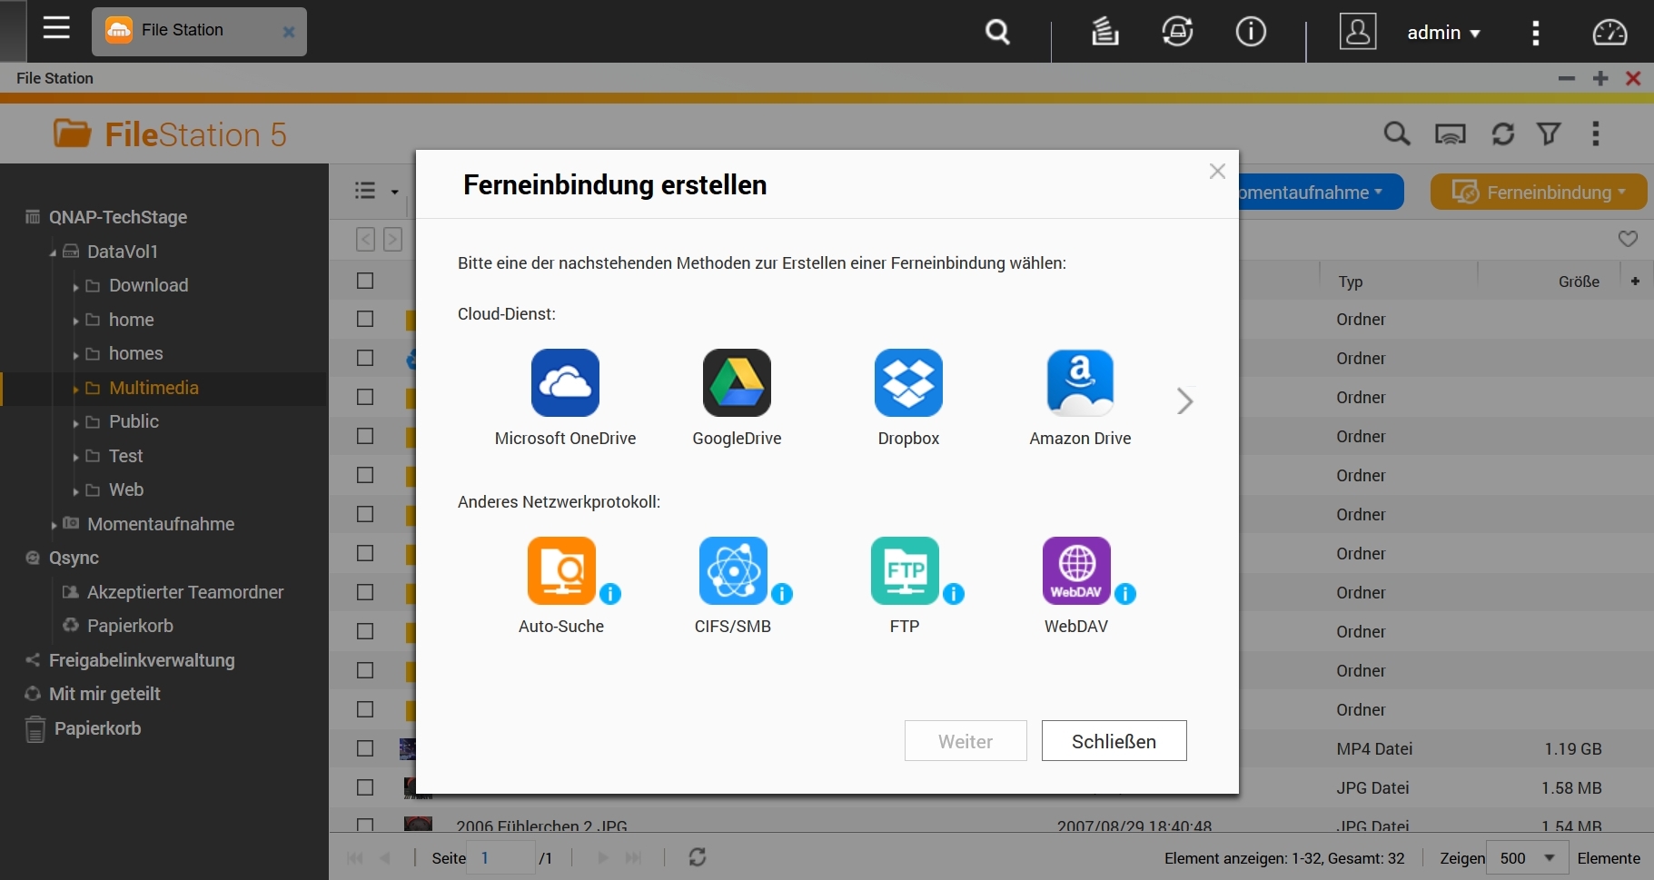Expand the Momentaufnahme tree node
The image size is (1654, 880).
tap(54, 525)
